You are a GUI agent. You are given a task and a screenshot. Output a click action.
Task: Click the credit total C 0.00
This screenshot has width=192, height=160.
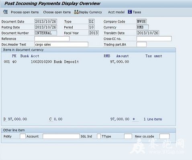(56, 119)
